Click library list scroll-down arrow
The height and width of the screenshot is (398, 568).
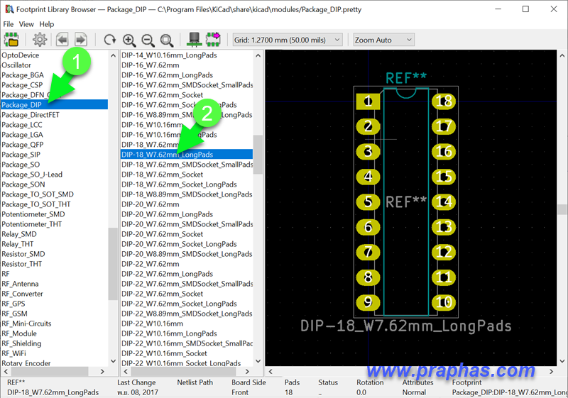tap(113, 361)
